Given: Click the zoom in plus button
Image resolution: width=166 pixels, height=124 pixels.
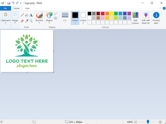Looking at the screenshot, I should 160,122.
